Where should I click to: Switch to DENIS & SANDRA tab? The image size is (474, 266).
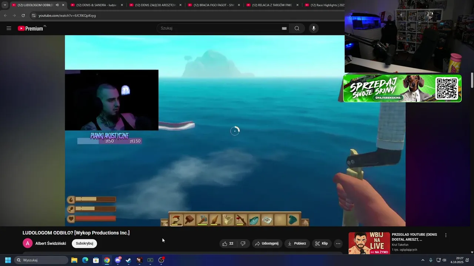click(96, 5)
